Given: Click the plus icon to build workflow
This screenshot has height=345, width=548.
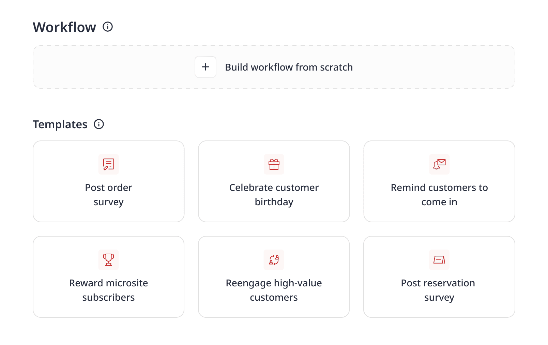Looking at the screenshot, I should click(x=205, y=67).
